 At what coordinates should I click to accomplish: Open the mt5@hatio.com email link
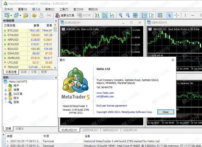105,96
